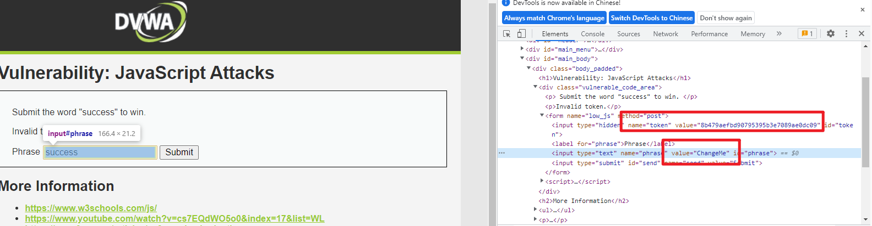Select the label for phrase node
Image resolution: width=872 pixels, height=226 pixels.
(613, 144)
